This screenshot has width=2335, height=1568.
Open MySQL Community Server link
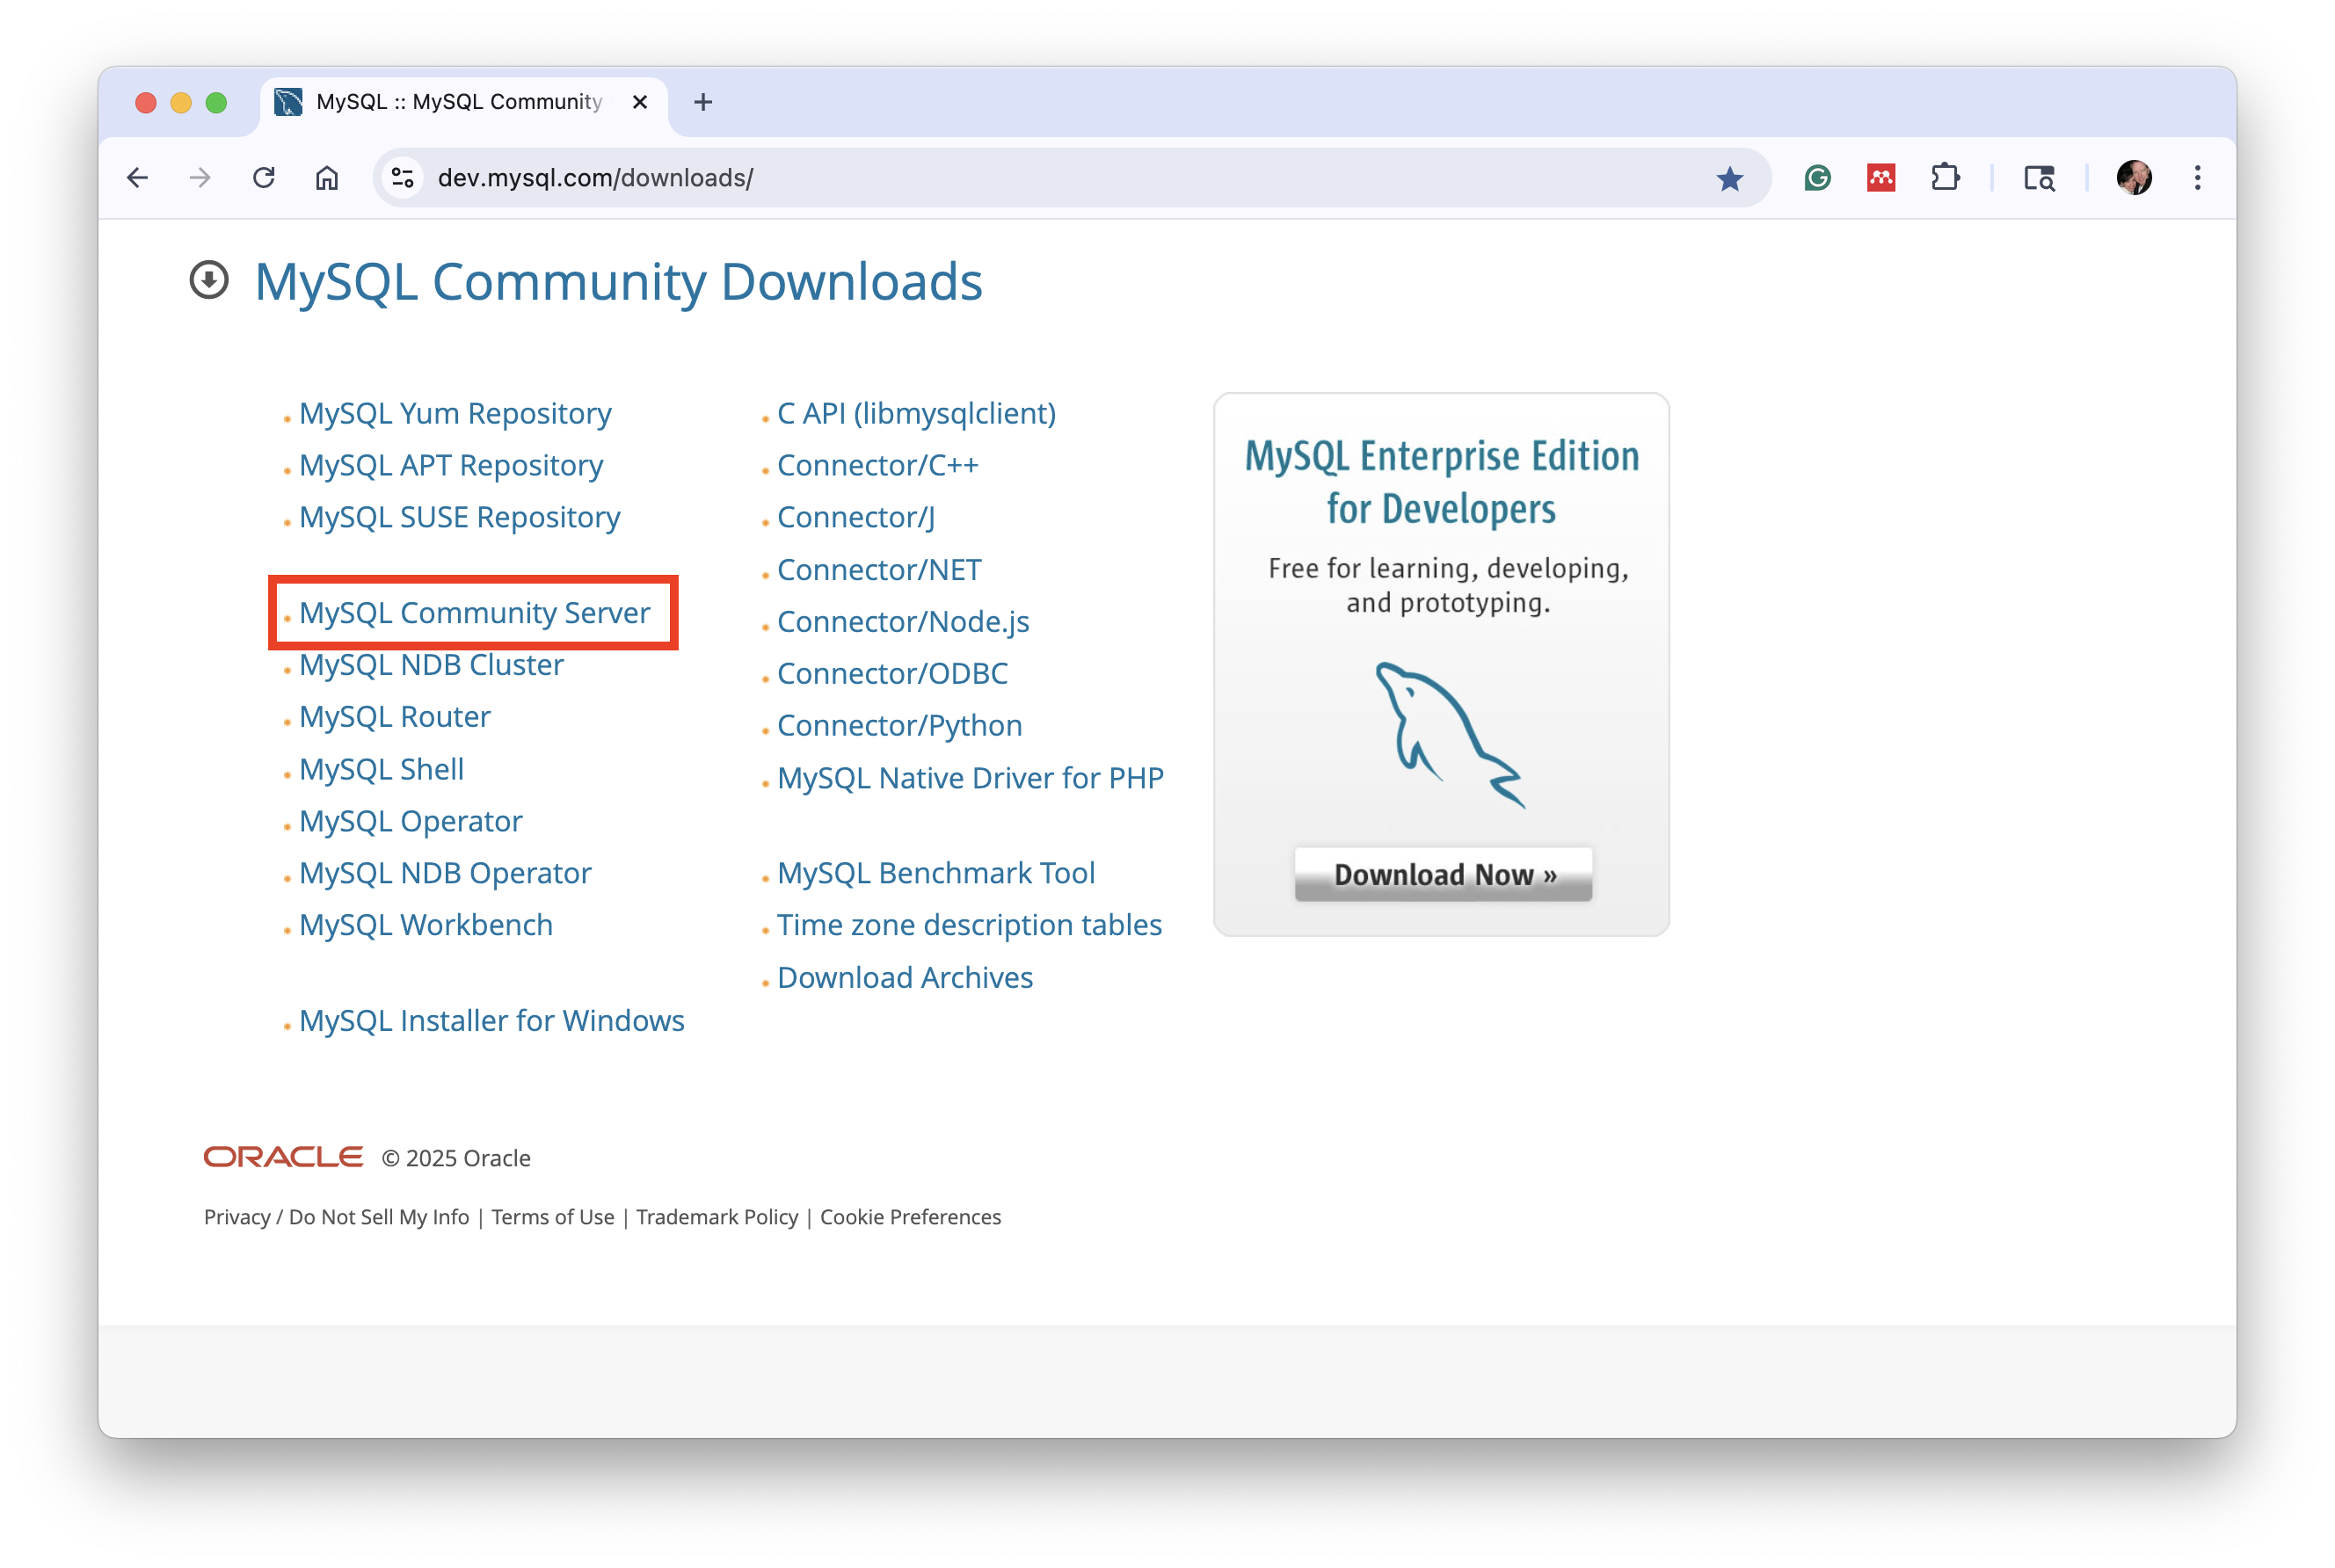point(474,612)
